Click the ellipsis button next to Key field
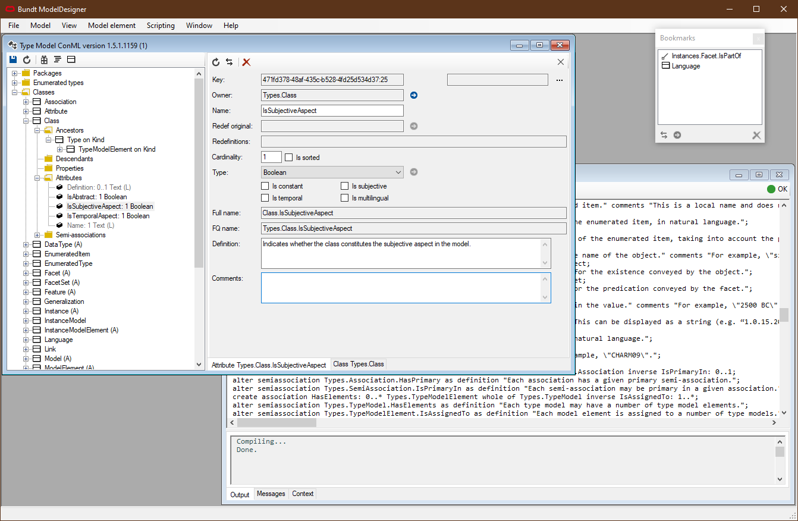This screenshot has width=798, height=521. (x=559, y=80)
